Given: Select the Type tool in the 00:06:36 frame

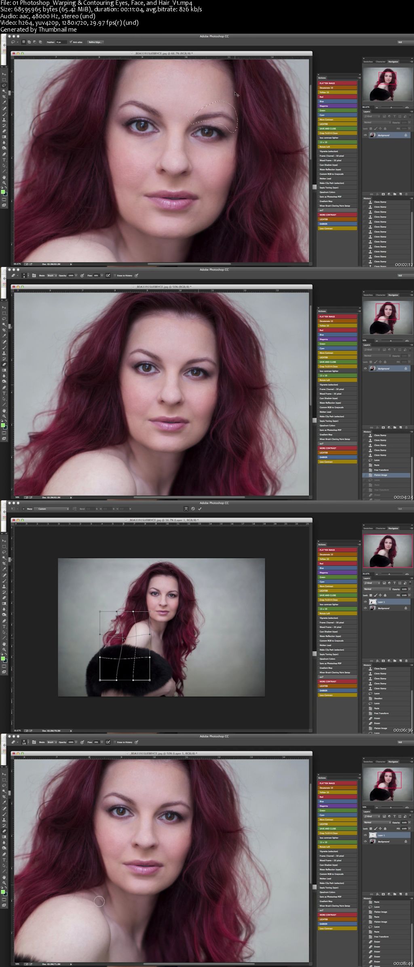Looking at the screenshot, I should pyautogui.click(x=4, y=626).
